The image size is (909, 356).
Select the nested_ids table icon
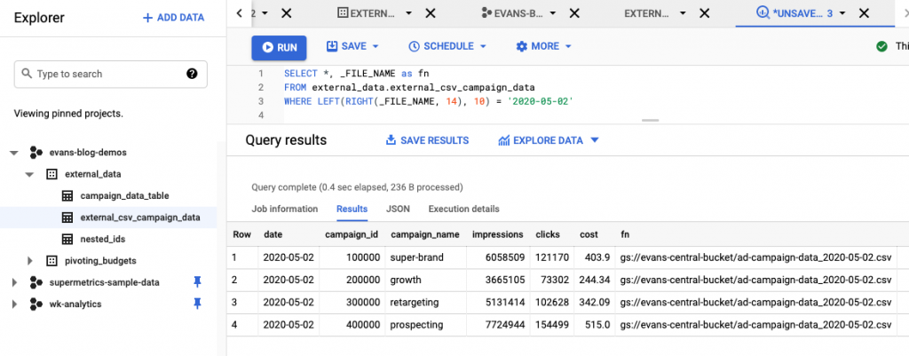click(67, 239)
